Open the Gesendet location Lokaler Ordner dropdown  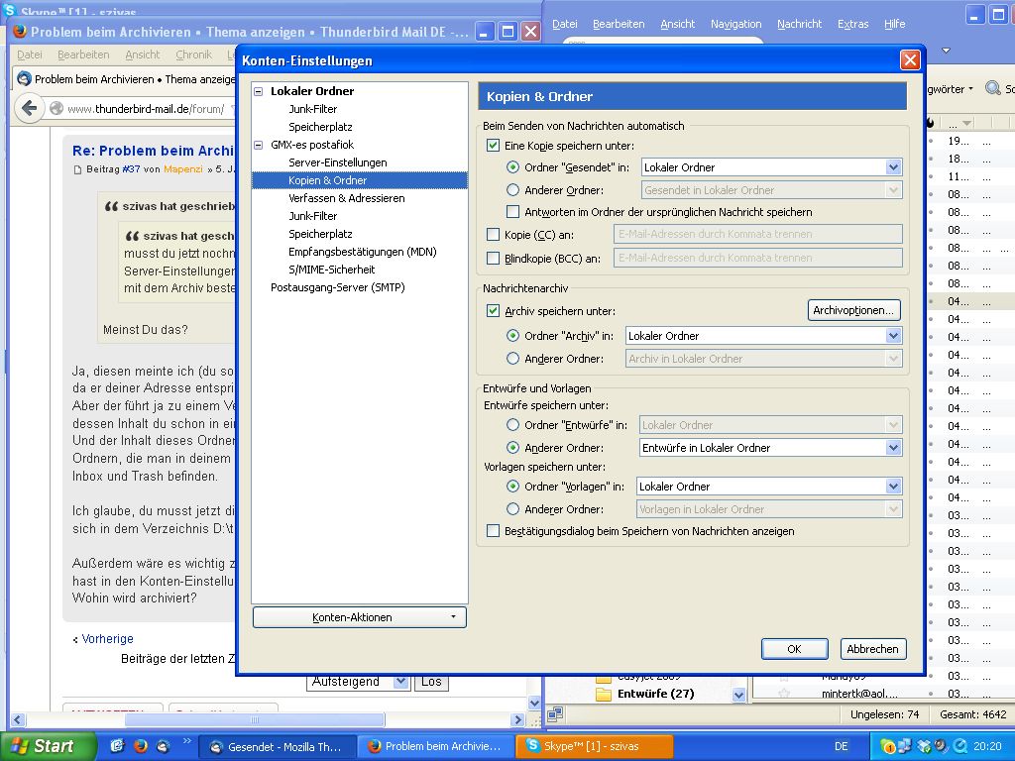[771, 166]
